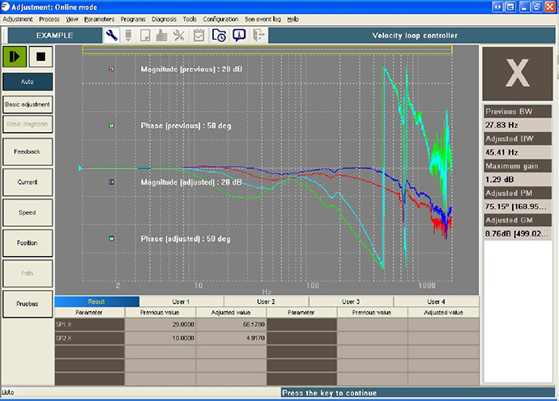
Task: Click the exit door icon
Action: [258, 36]
